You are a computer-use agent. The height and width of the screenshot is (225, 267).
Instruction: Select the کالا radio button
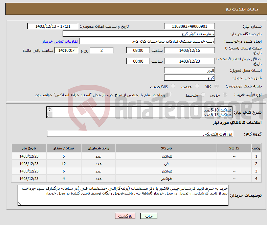coord(216,86)
